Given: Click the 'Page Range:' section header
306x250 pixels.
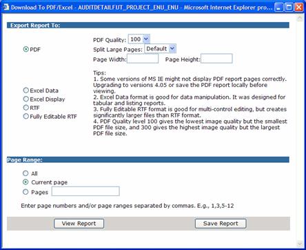Looking at the screenshot, I should [148, 160].
